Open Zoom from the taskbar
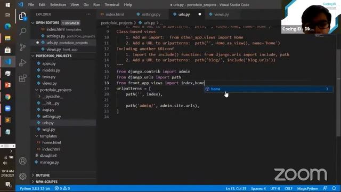The image size is (341, 192). pyautogui.click(x=7, y=108)
